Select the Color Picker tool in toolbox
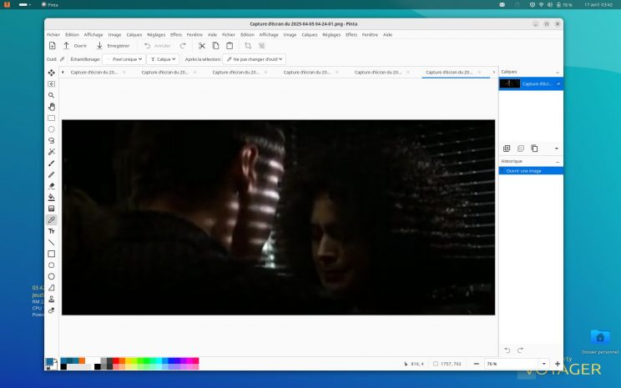The image size is (621, 388). (x=52, y=219)
